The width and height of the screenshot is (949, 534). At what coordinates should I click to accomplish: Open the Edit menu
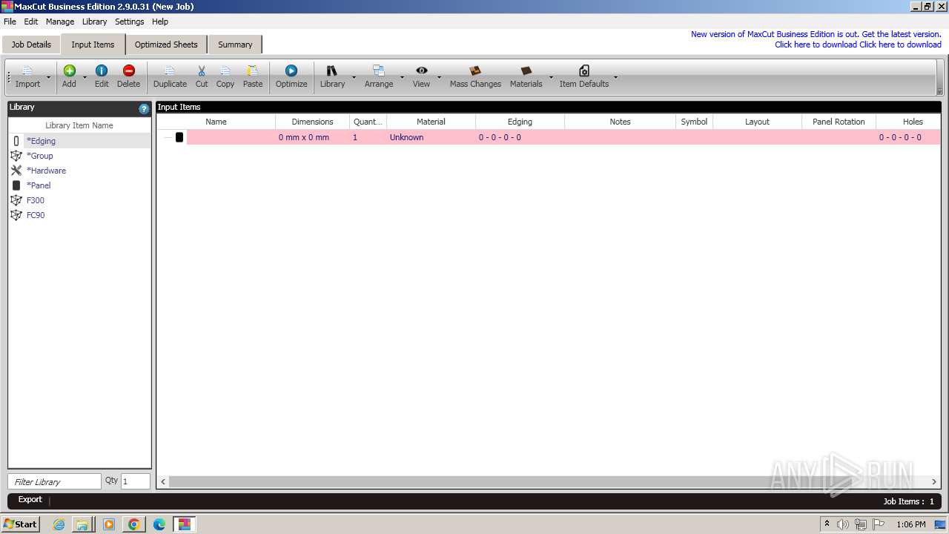point(31,22)
